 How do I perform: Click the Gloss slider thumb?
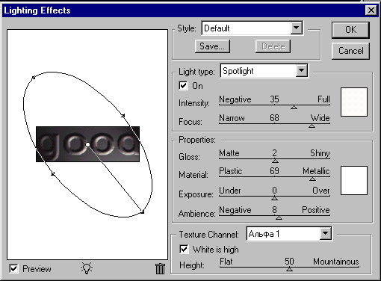[275, 161]
